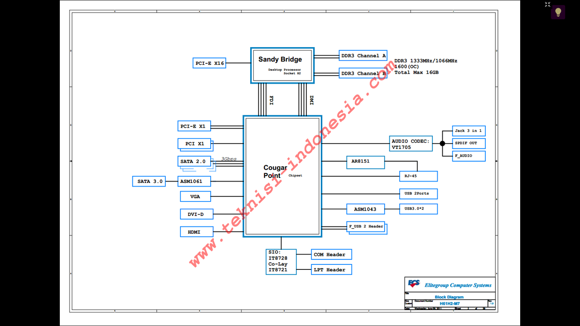Screen dimensions: 580x326
Task: Click the DDR3 1333MHz/1066MHz spec text
Action: pos(425,61)
